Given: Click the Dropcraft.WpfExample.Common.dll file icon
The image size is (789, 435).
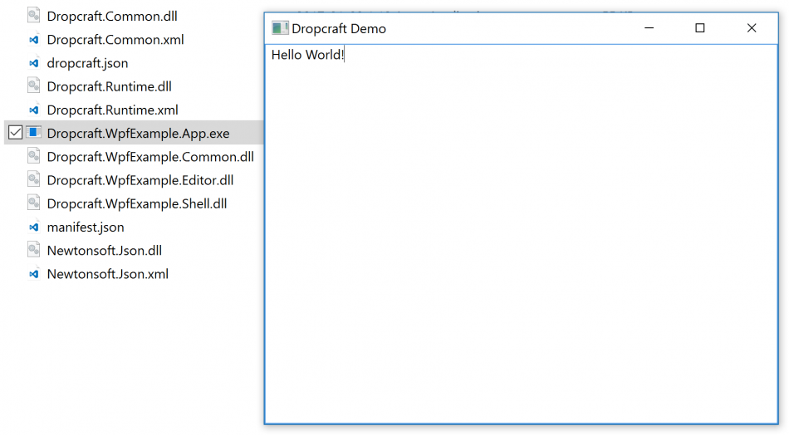Looking at the screenshot, I should coord(34,156).
